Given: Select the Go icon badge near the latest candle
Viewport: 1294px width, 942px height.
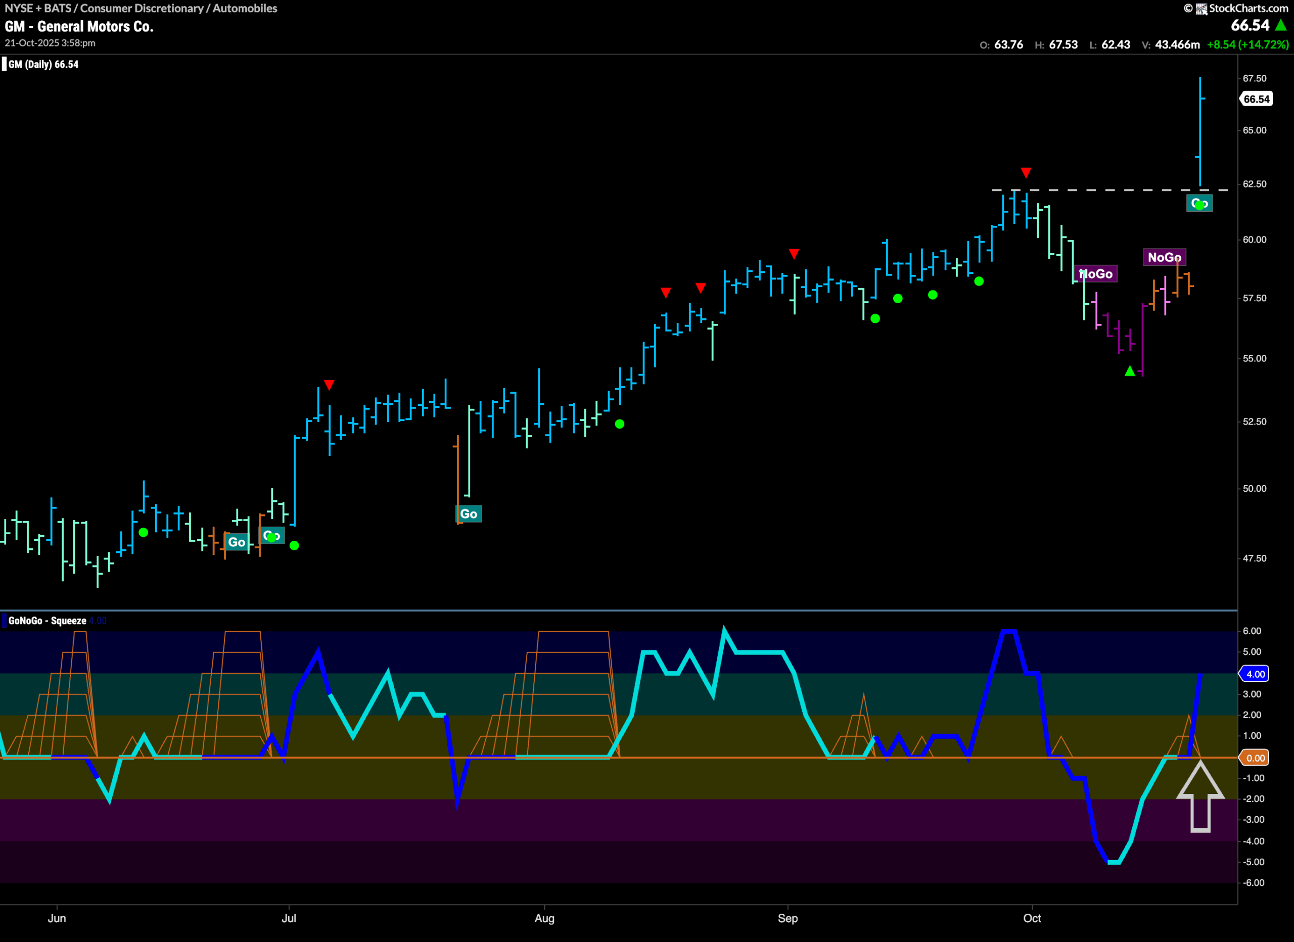Looking at the screenshot, I should [1199, 203].
